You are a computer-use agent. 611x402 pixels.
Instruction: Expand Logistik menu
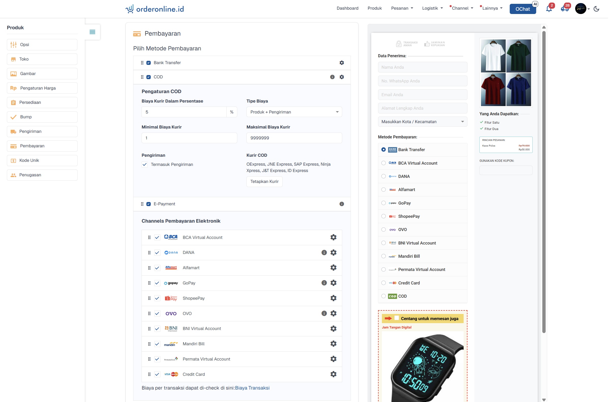click(434, 8)
